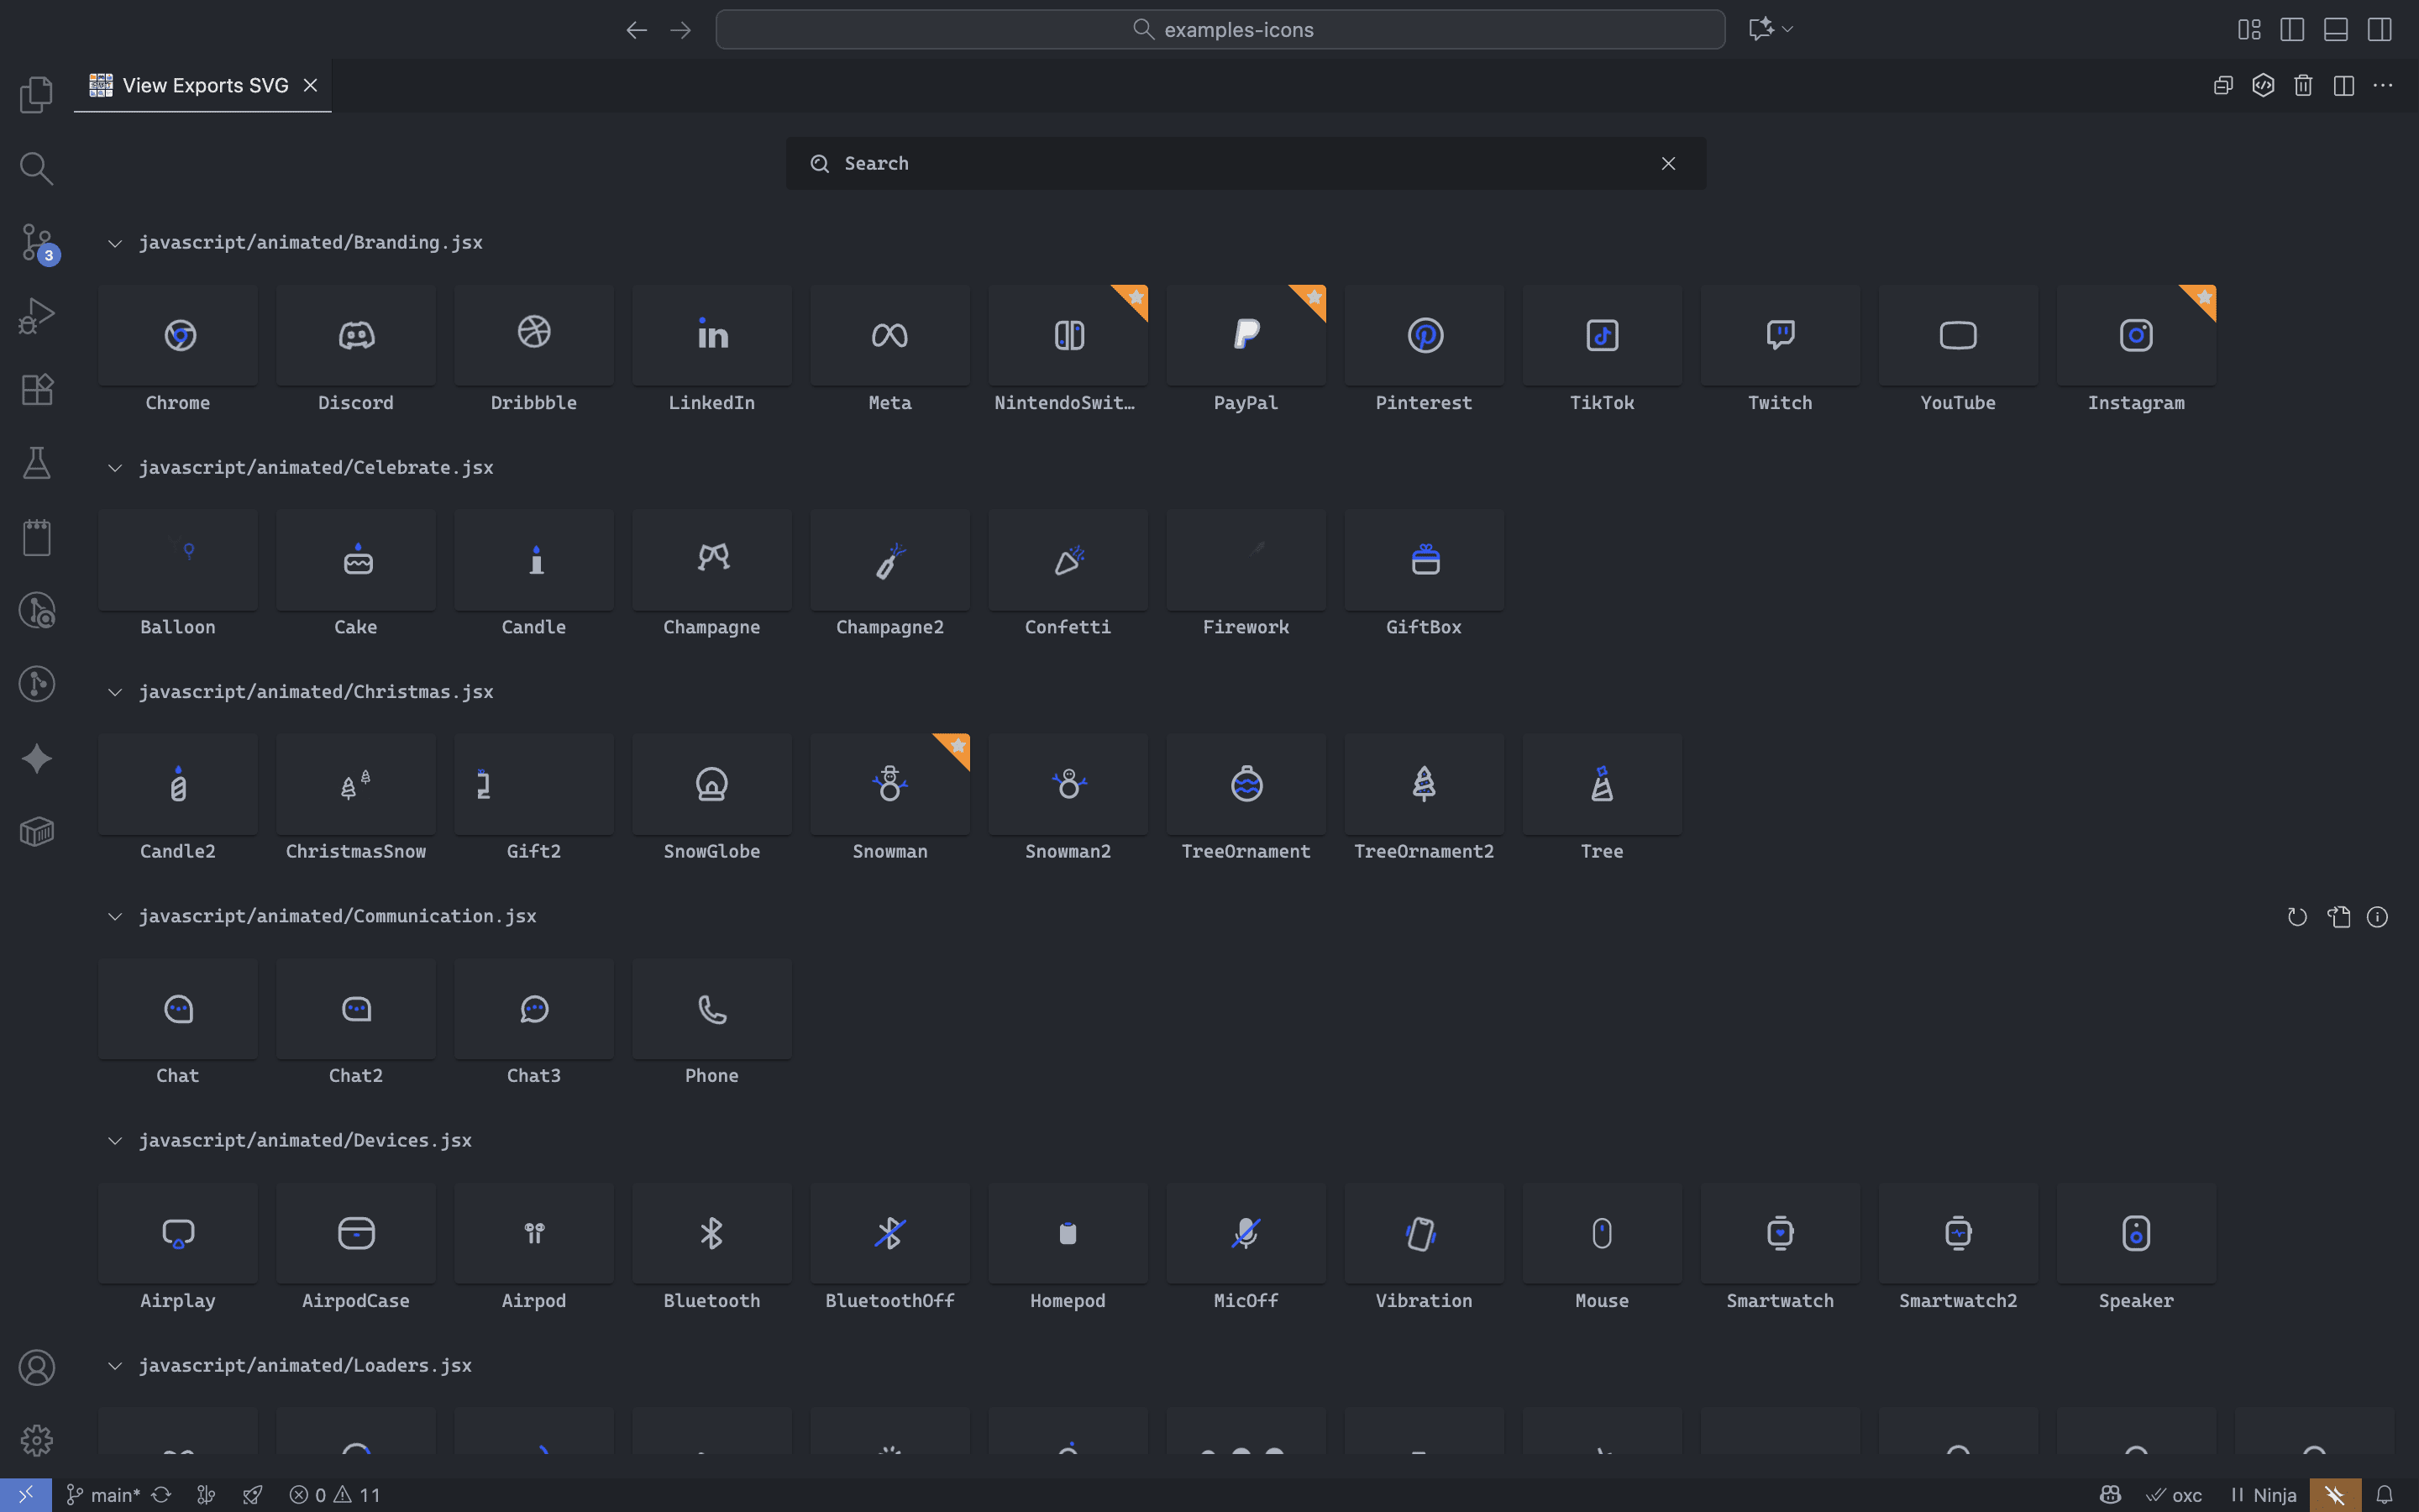Open the Accounts menu in activity bar
The height and width of the screenshot is (1512, 2419).
(x=36, y=1367)
